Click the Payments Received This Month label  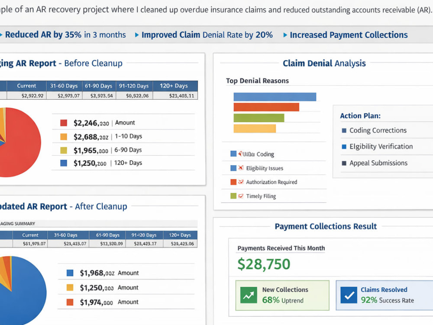point(281,248)
